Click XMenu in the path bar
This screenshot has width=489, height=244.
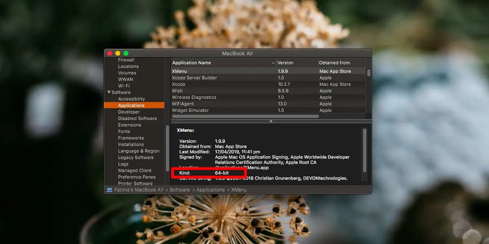[239, 190]
